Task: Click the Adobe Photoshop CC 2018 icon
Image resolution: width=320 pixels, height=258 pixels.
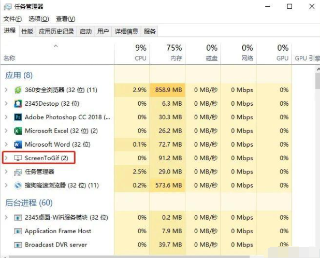Action: (18, 117)
